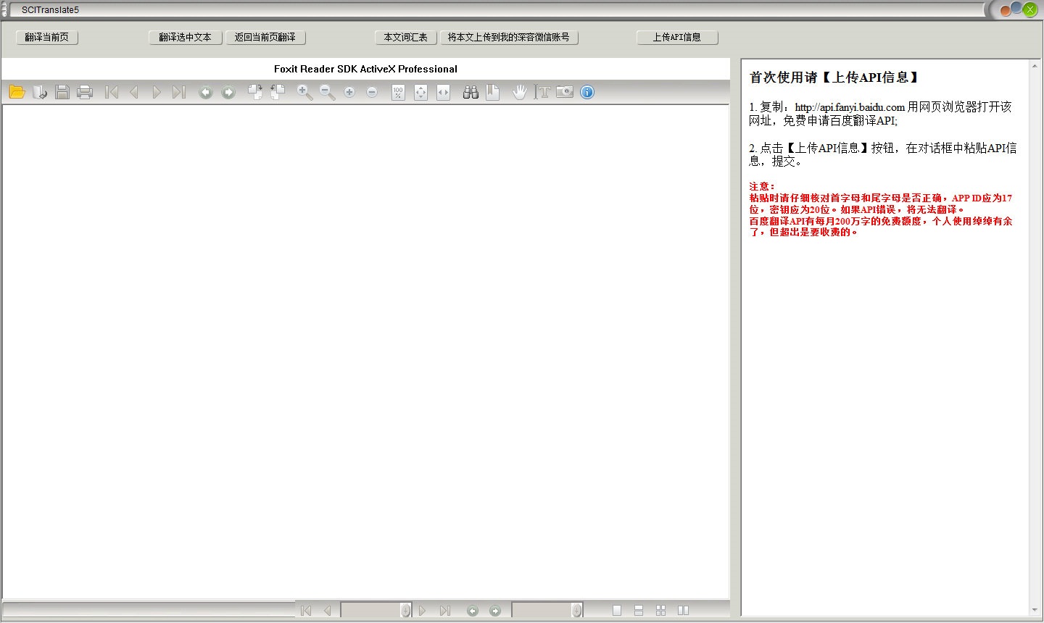Image resolution: width=1044 pixels, height=623 pixels.
Task: Open the zoom level stepper control
Action: point(576,611)
